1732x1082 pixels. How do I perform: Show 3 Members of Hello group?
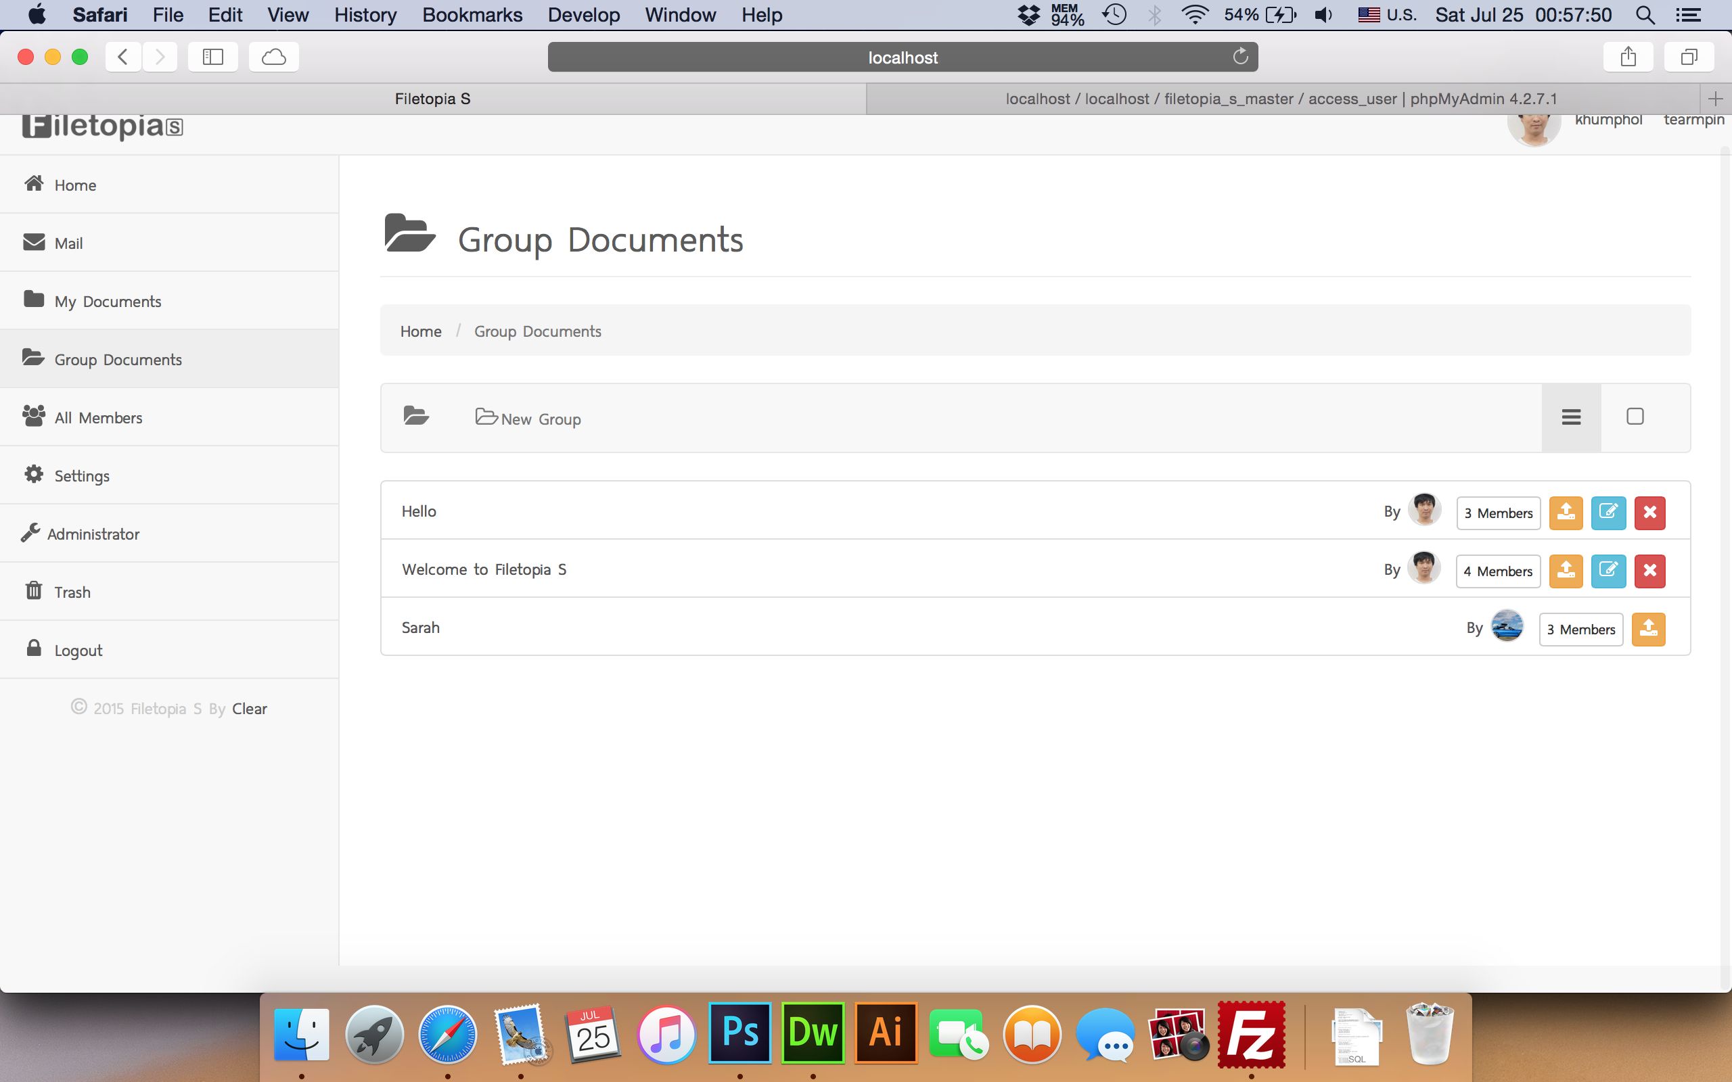coord(1498,513)
